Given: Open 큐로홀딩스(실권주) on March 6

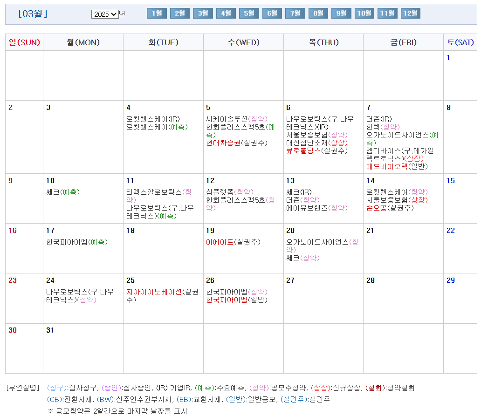Looking at the screenshot, I should click(317, 151).
